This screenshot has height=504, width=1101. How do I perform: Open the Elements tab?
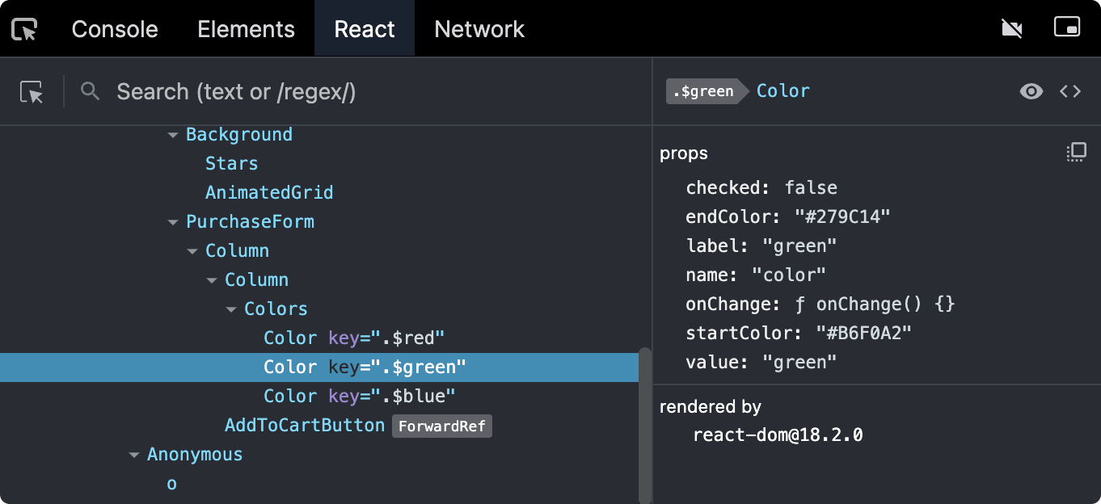pos(246,29)
